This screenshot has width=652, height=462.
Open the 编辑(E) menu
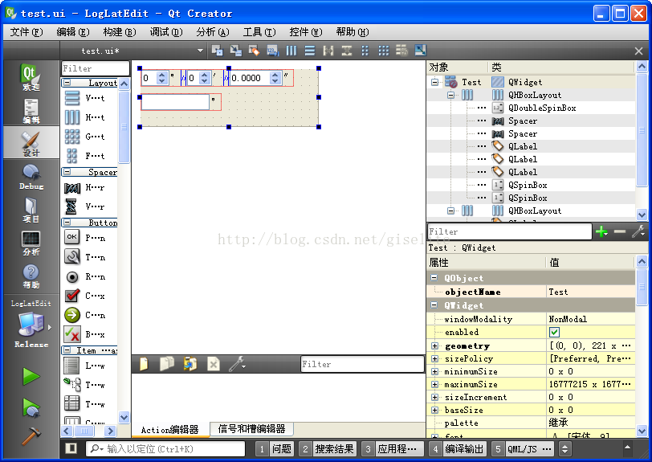pyautogui.click(x=73, y=32)
